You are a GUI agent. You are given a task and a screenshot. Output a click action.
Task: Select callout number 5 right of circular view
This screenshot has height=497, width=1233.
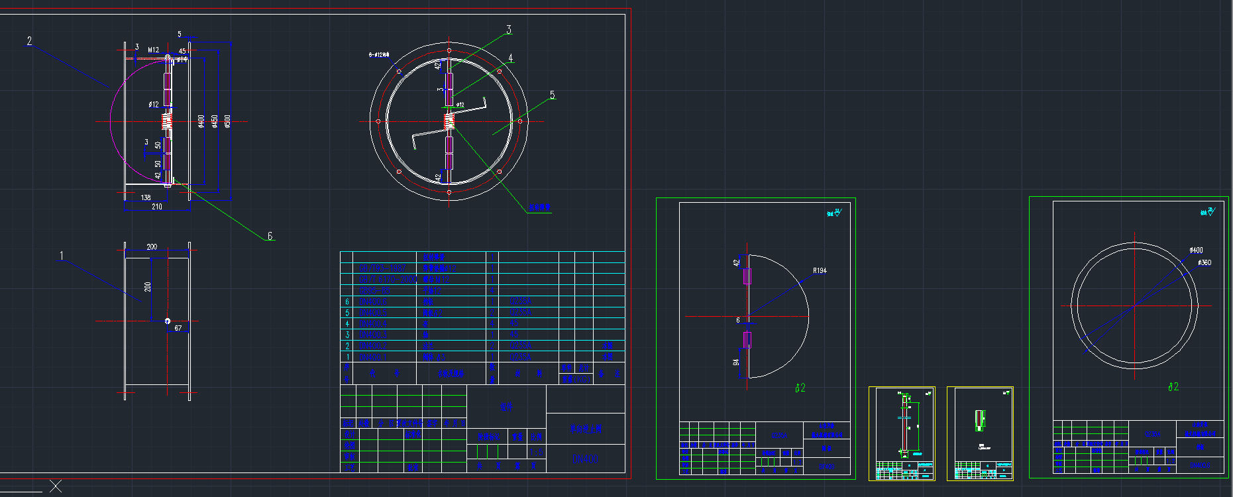pyautogui.click(x=552, y=95)
